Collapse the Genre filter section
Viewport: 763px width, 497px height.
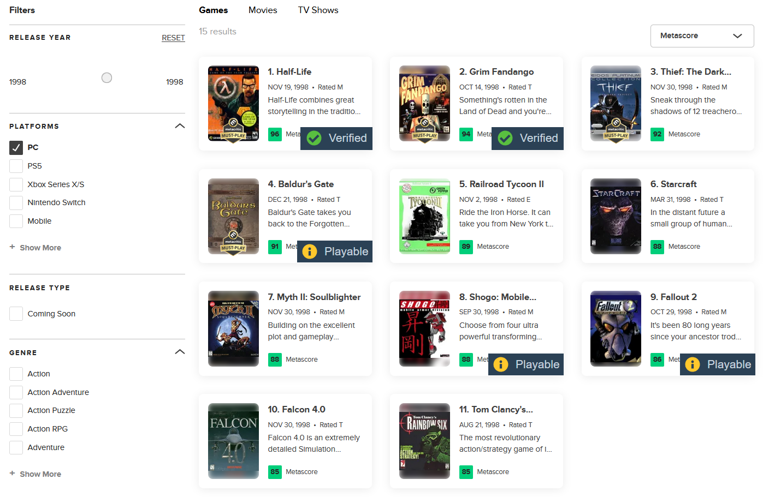(x=180, y=352)
